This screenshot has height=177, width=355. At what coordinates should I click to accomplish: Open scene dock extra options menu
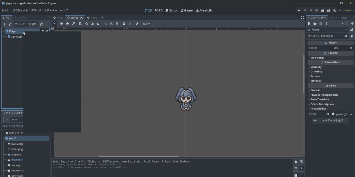(47, 24)
